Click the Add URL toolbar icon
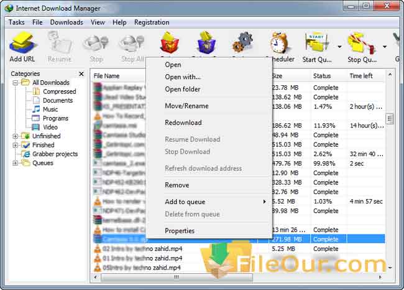The height and width of the screenshot is (290, 404). point(22,43)
